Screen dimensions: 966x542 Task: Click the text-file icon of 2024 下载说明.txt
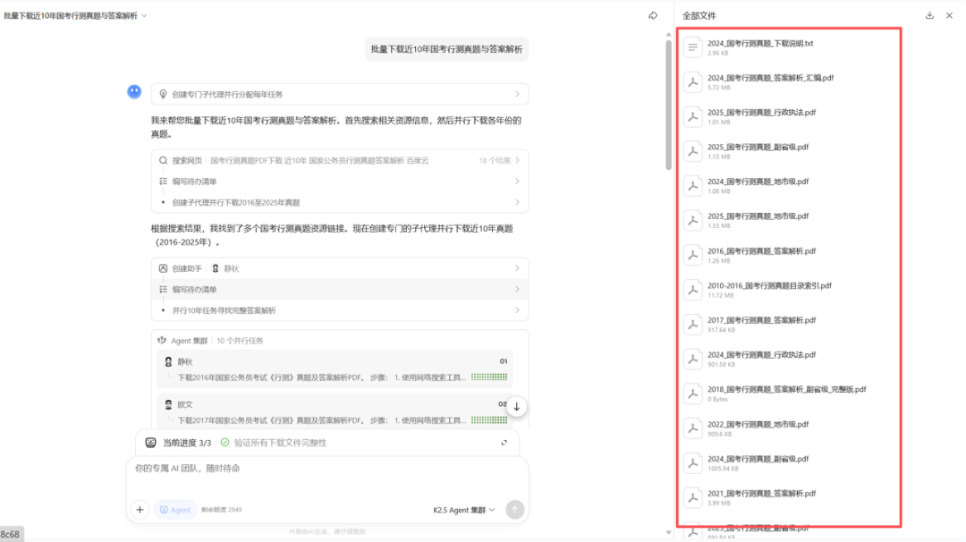[693, 47]
